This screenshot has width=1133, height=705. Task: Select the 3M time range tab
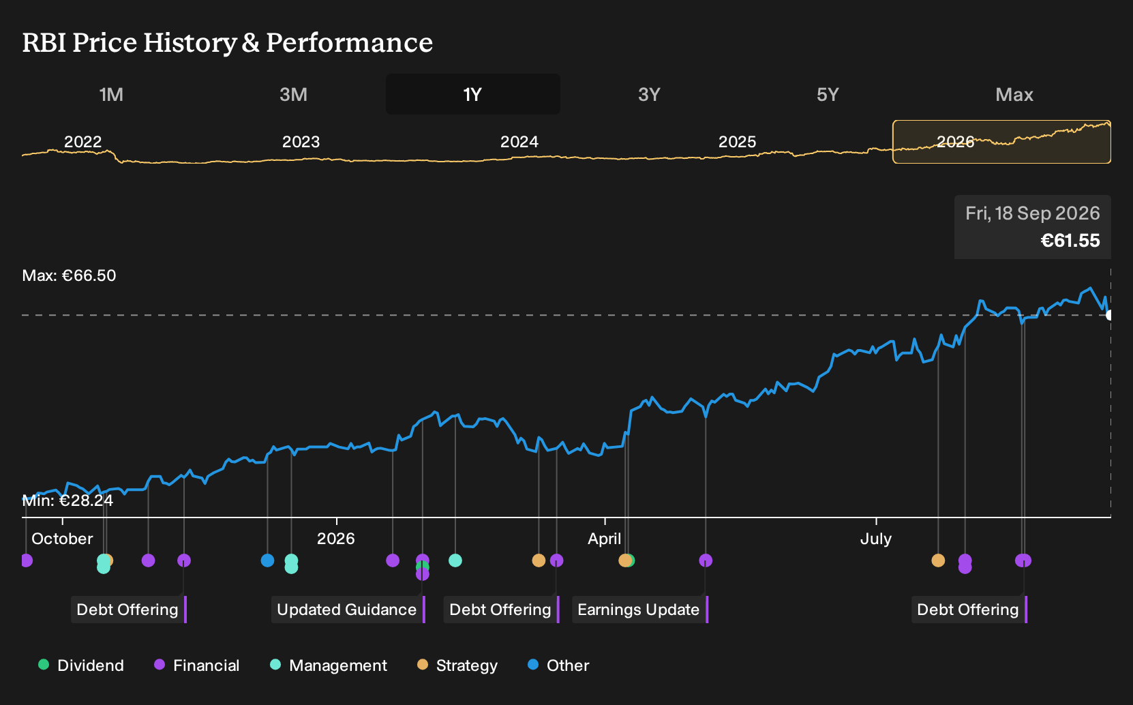click(293, 94)
